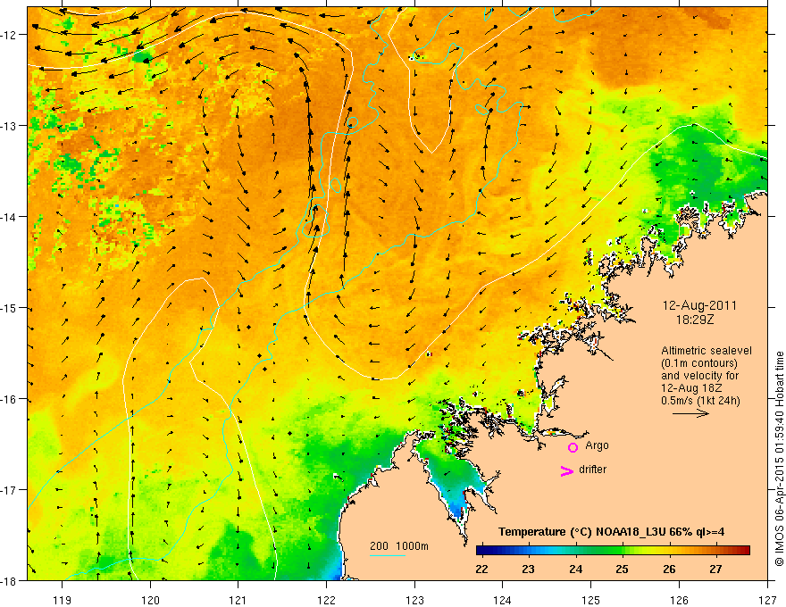Click the latitude axis label '-13'
Image resolution: width=786 pixels, height=607 pixels.
10,126
